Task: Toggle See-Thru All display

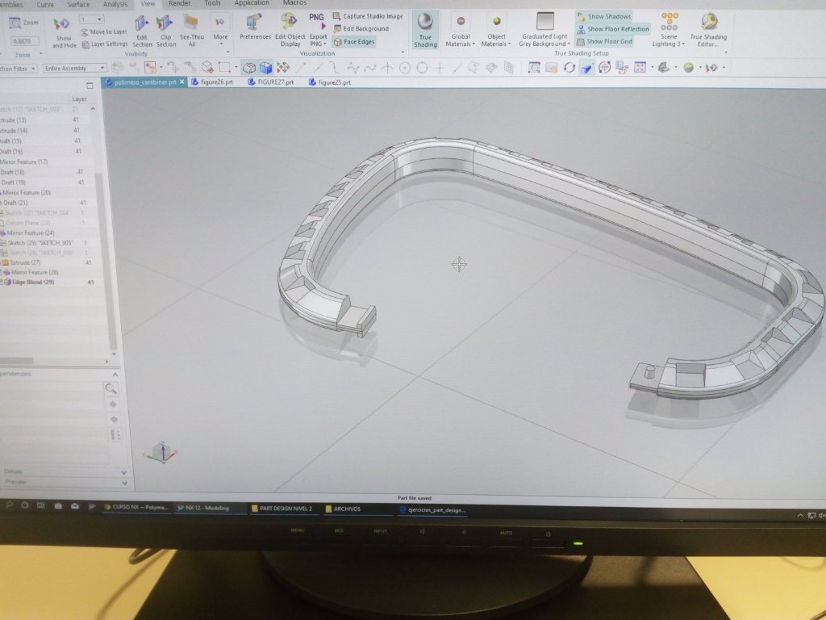Action: (192, 31)
